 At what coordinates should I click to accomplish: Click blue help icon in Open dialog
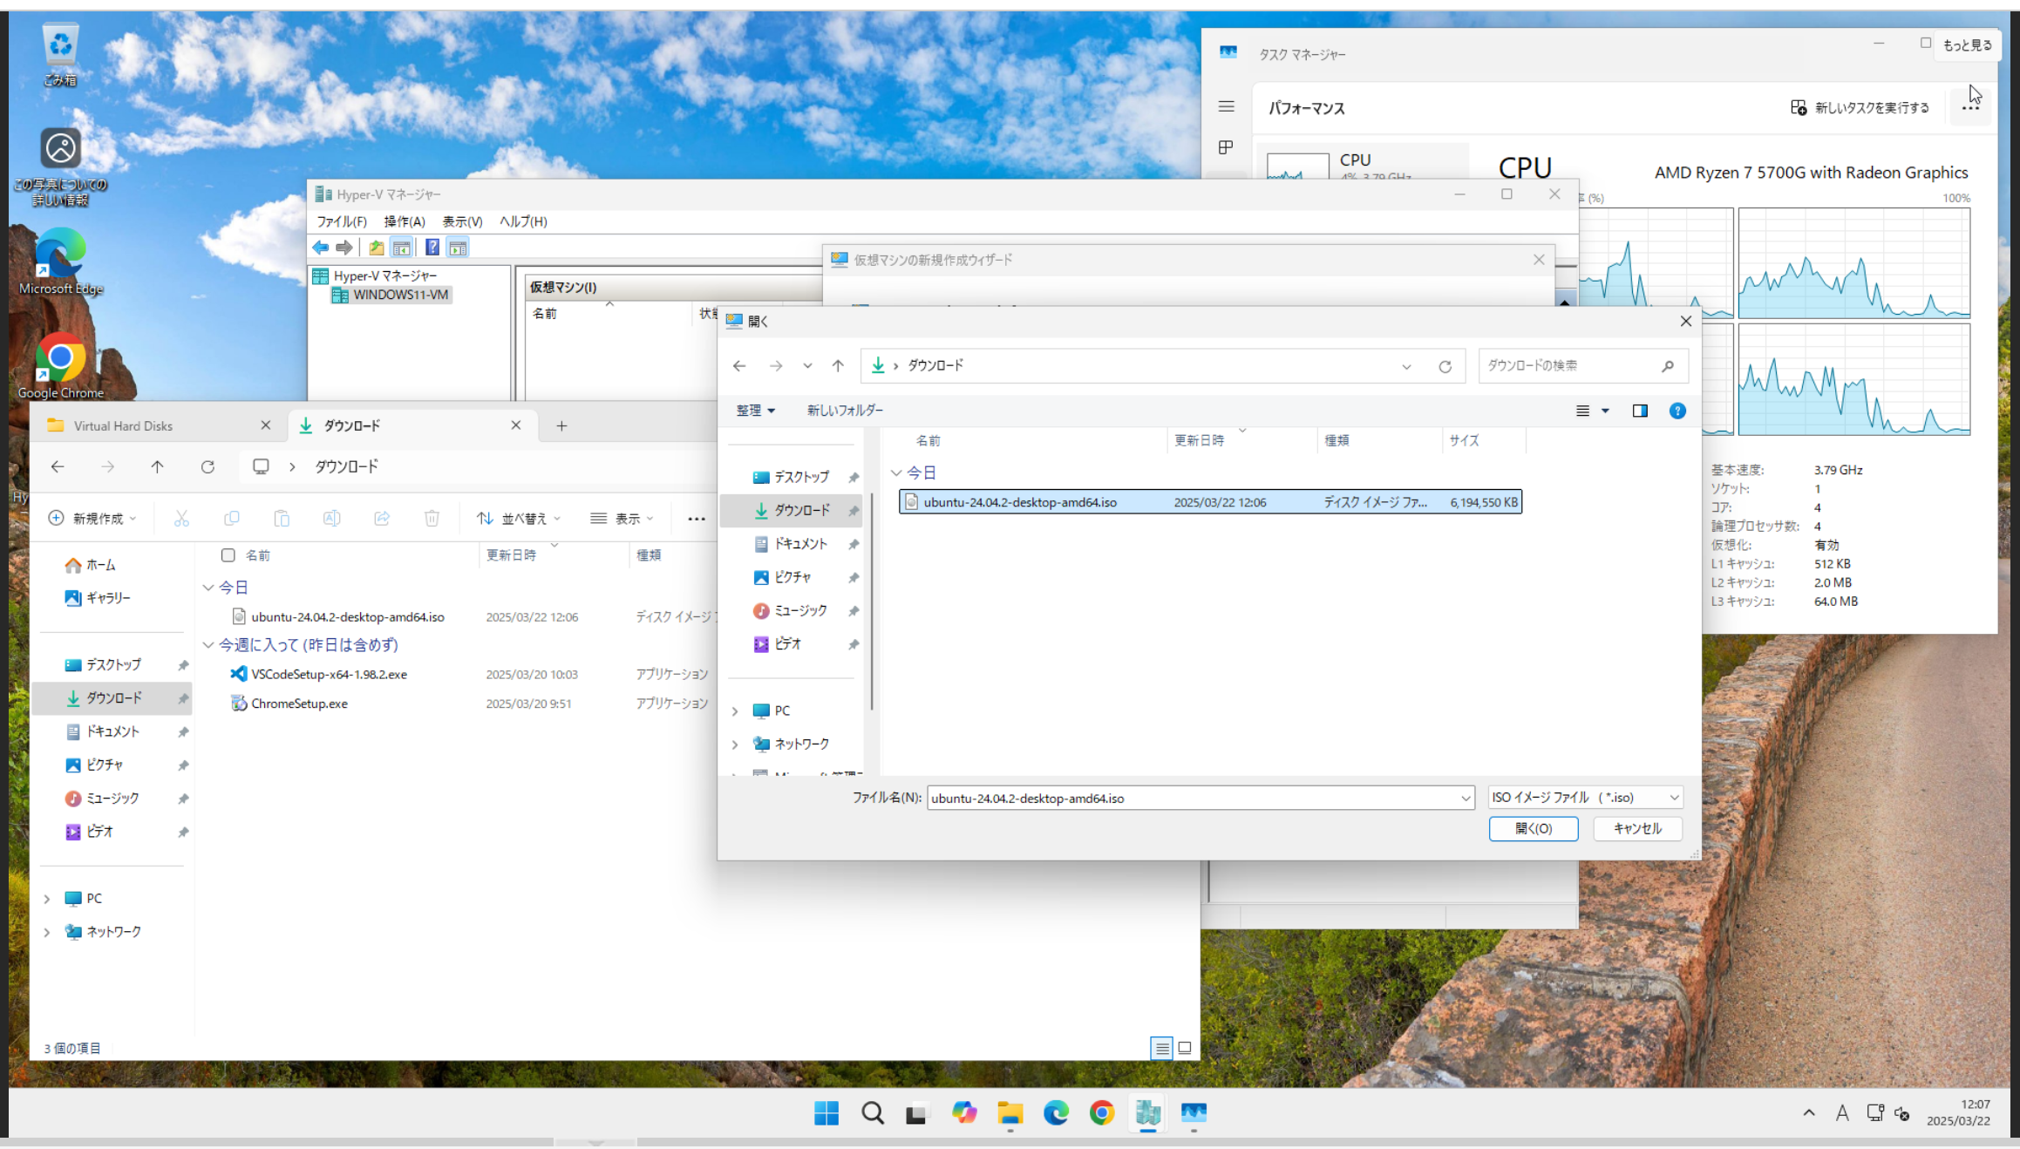coord(1677,411)
